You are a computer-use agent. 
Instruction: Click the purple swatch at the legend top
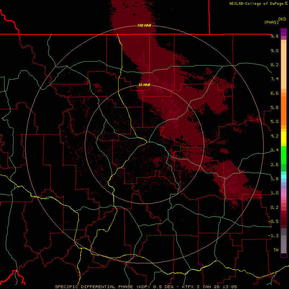point(284,32)
